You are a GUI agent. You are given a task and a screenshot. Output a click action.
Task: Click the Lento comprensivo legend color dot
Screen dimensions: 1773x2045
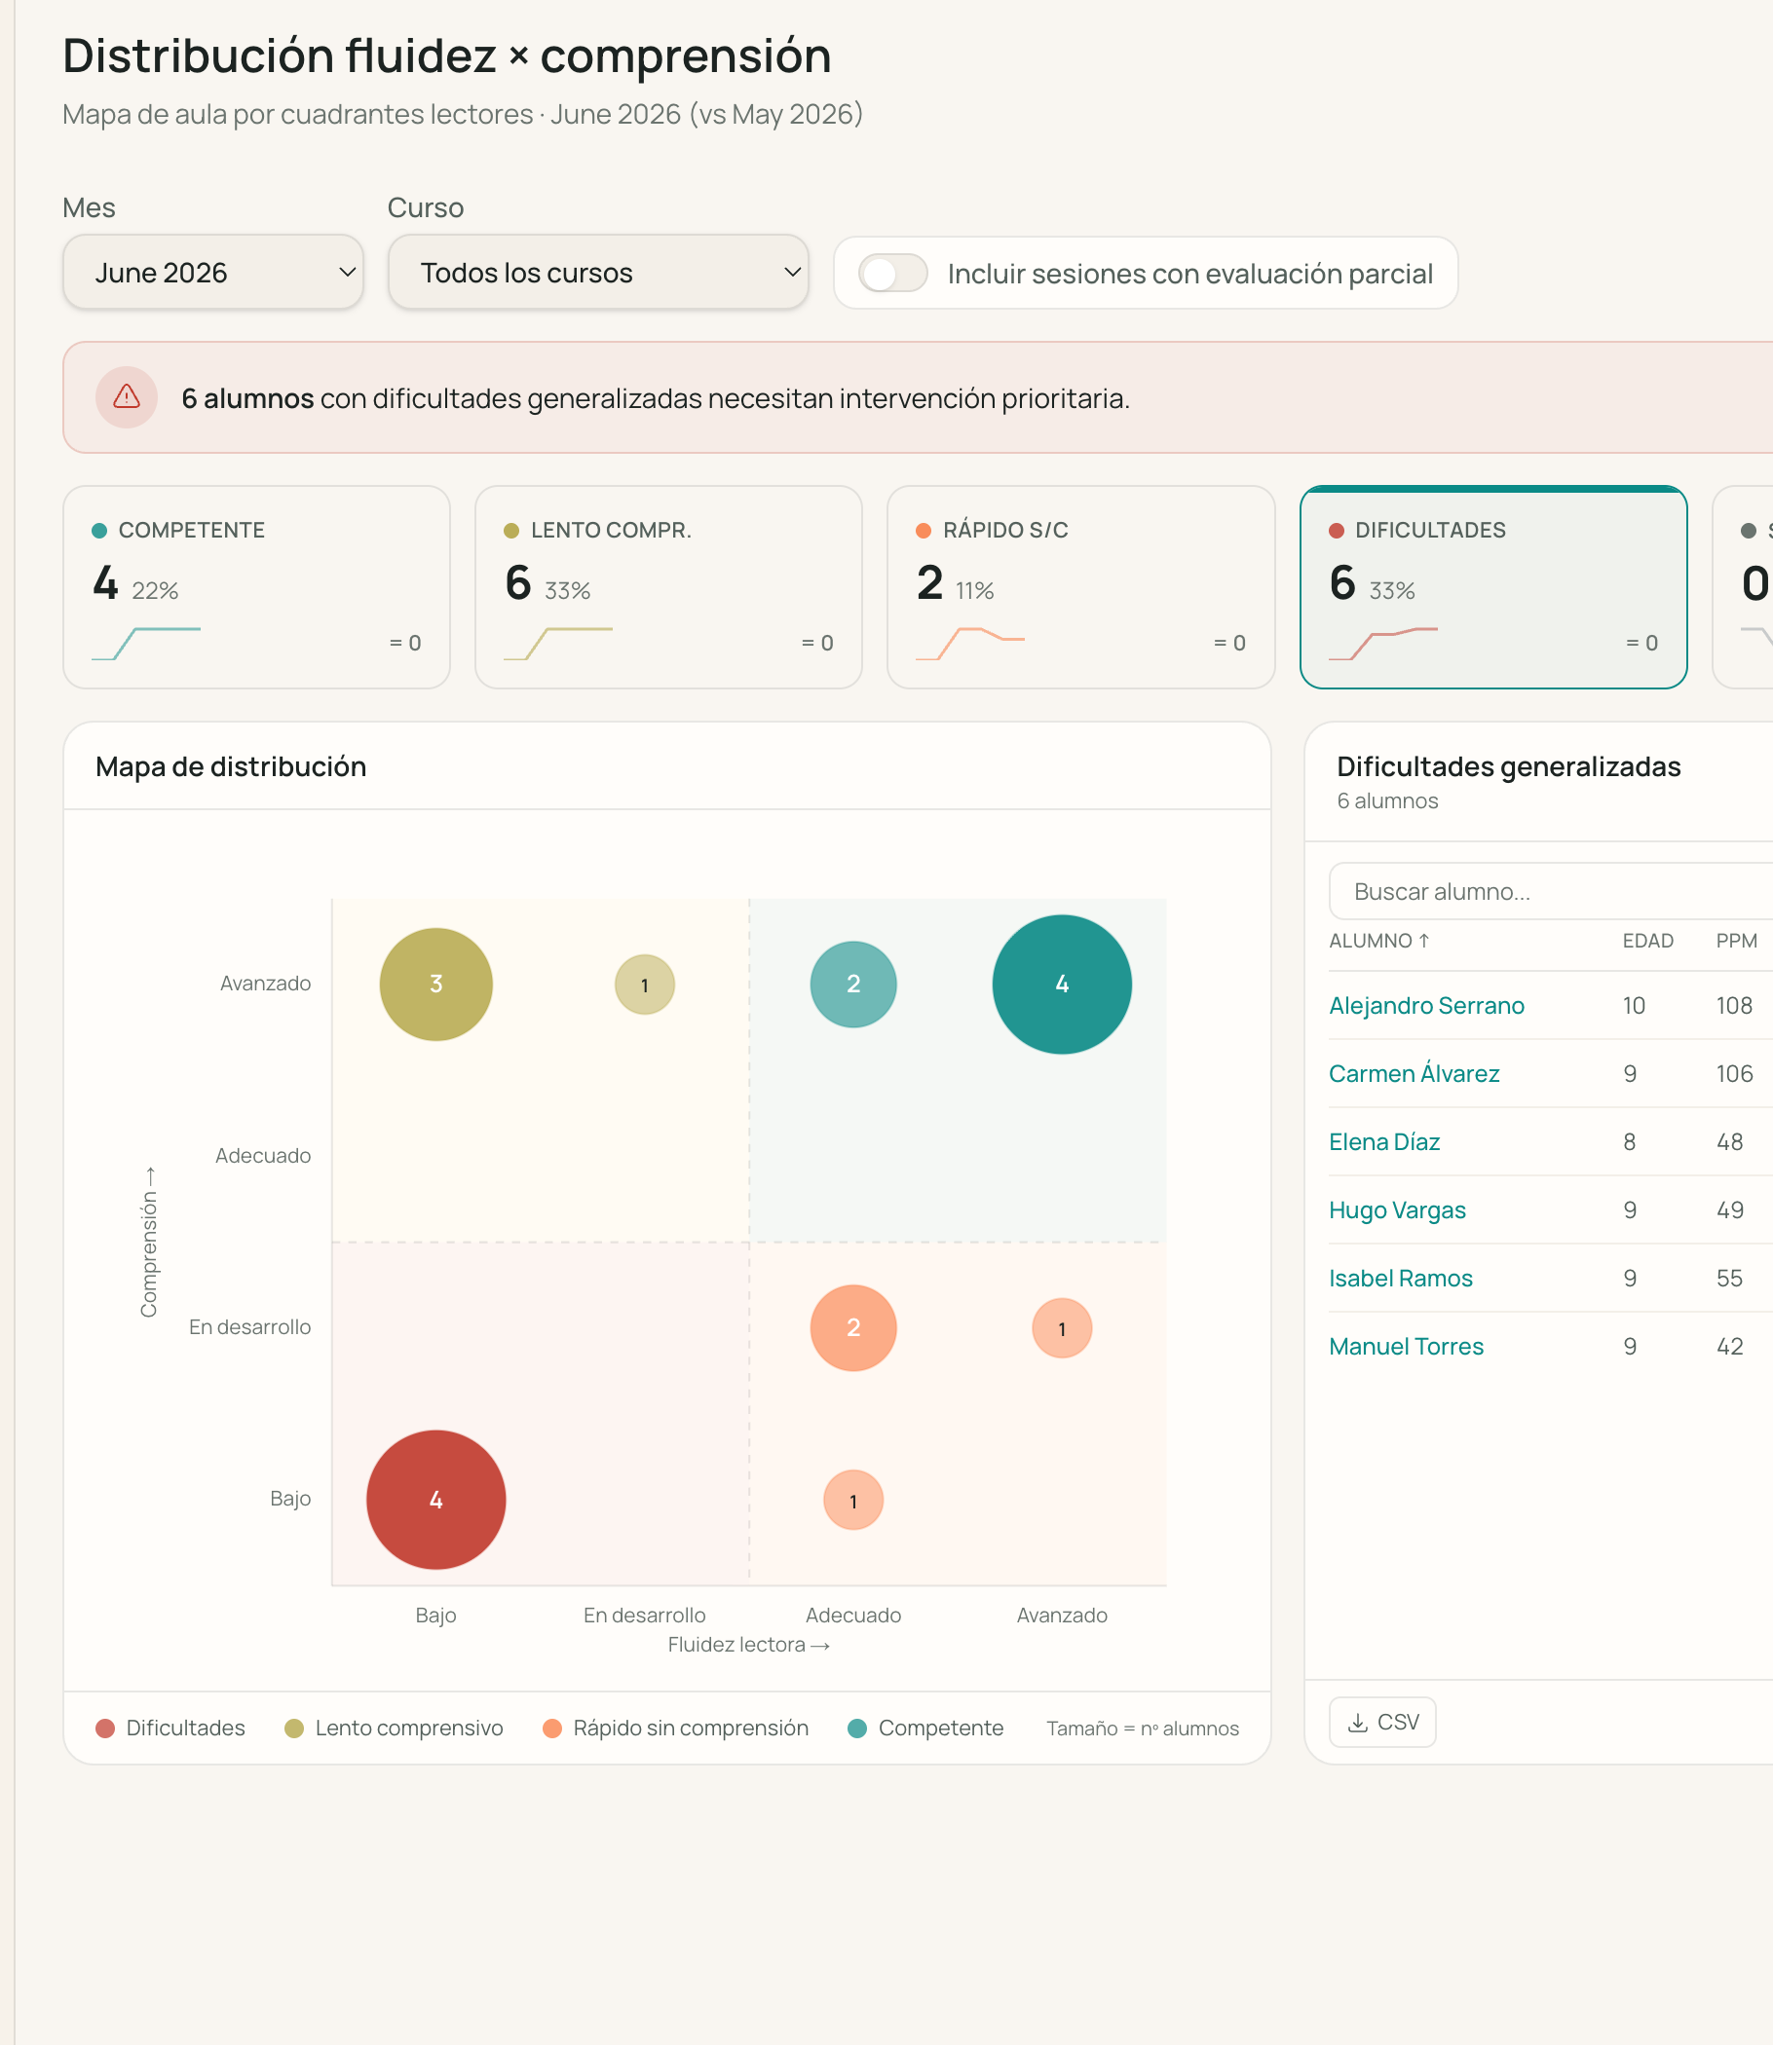(x=294, y=1728)
